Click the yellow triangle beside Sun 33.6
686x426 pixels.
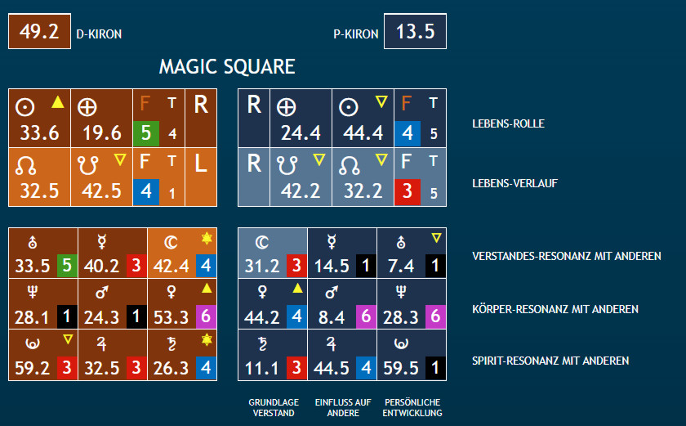pos(57,102)
